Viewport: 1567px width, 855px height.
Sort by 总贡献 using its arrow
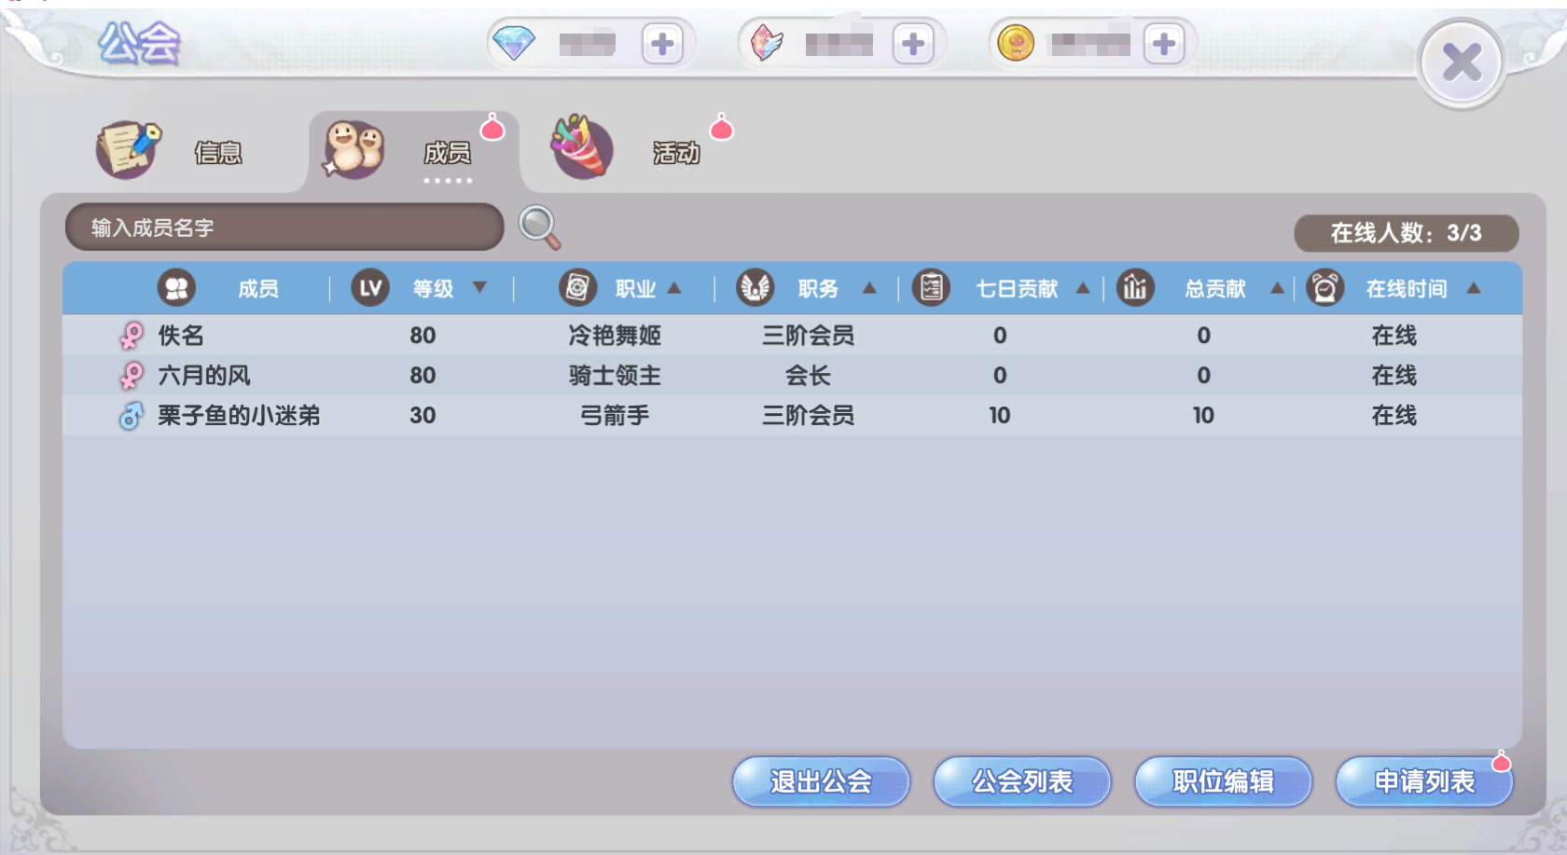[x=1277, y=288]
